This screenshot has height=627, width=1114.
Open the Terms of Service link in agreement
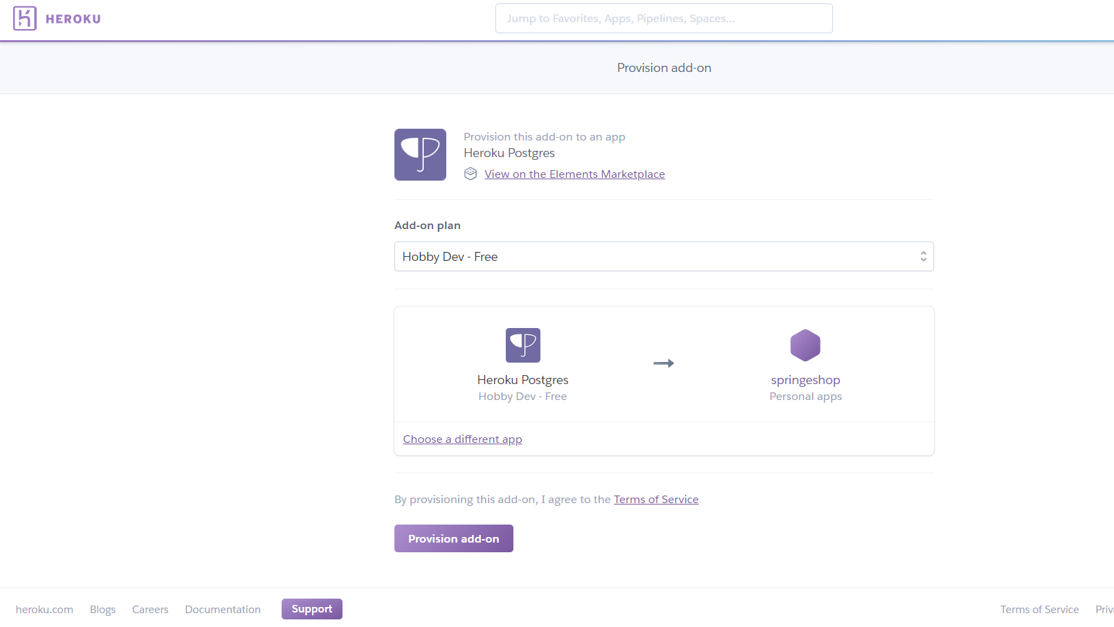point(656,500)
